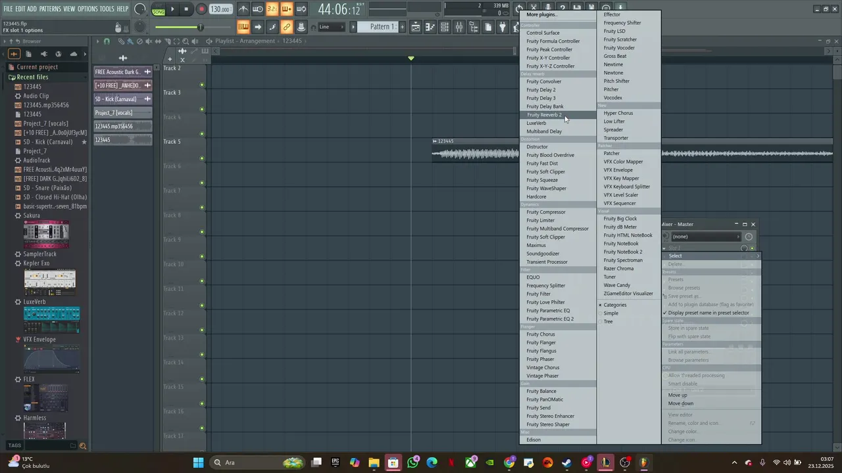
Task: Select the Tree view option
Action: (608, 321)
